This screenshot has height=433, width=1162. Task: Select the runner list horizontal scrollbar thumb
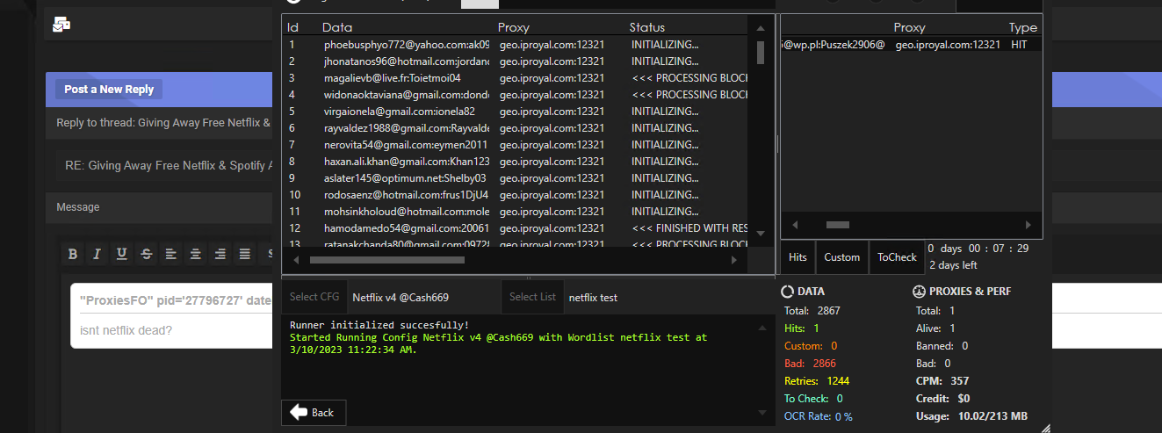point(387,260)
